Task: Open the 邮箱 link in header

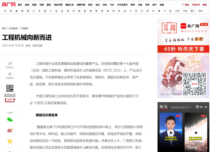Action: 206,5
